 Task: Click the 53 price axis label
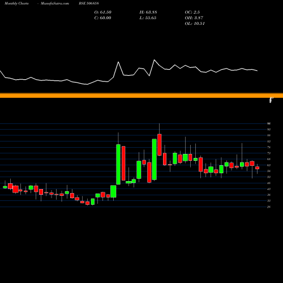coord(269,177)
